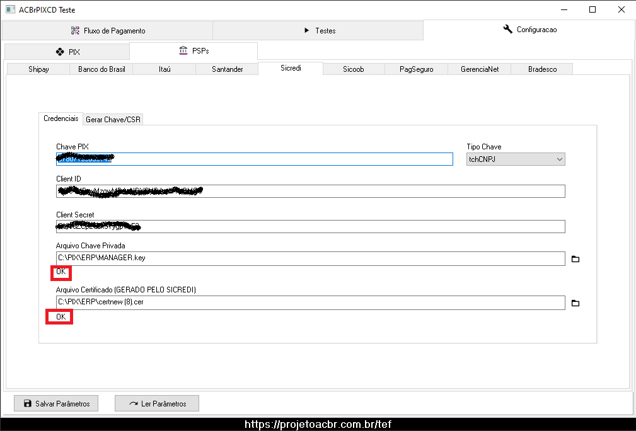The image size is (636, 431).
Task: Click the Client ID label
Action: 69,179
